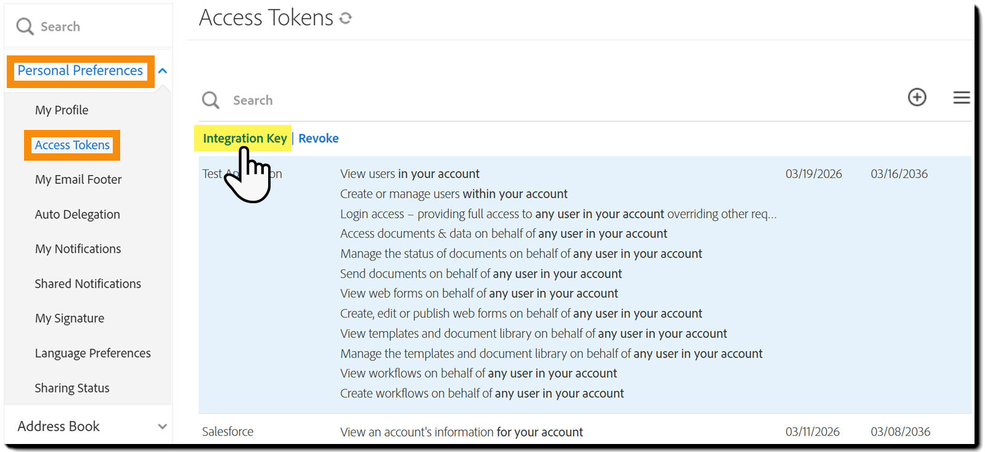Collapse the Personal Preferences section

point(162,71)
